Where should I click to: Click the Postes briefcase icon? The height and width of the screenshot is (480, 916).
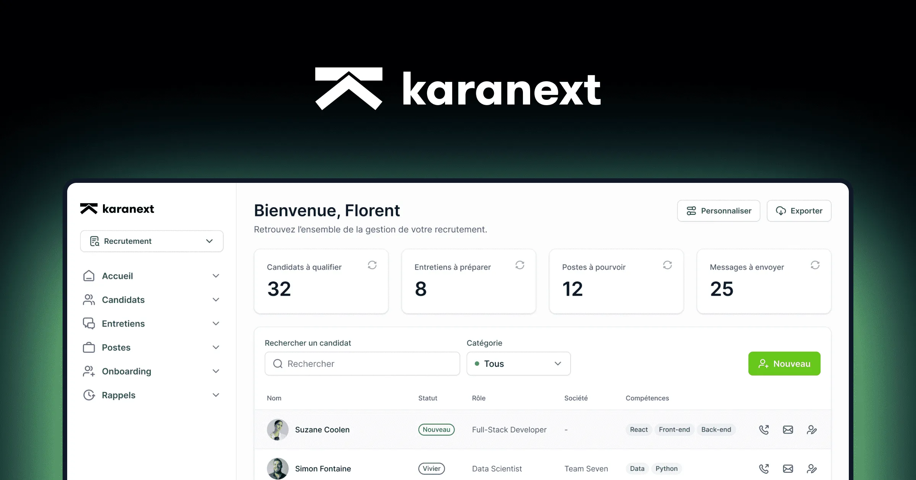pyautogui.click(x=89, y=347)
